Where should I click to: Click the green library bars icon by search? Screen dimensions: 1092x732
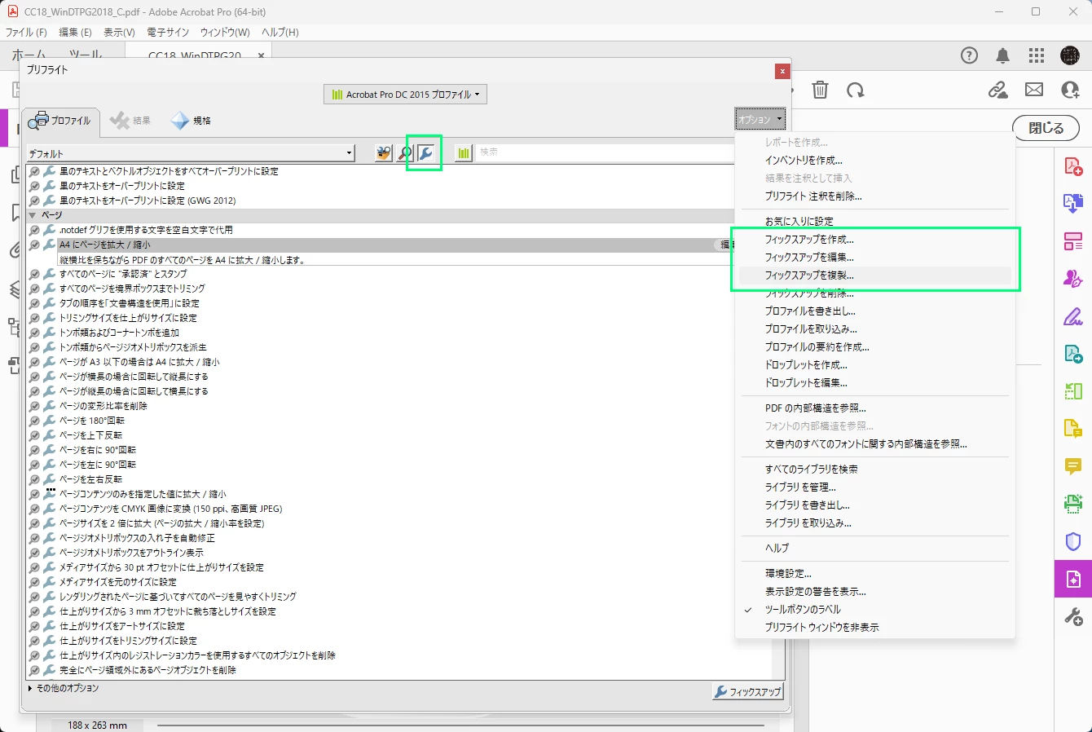point(464,153)
